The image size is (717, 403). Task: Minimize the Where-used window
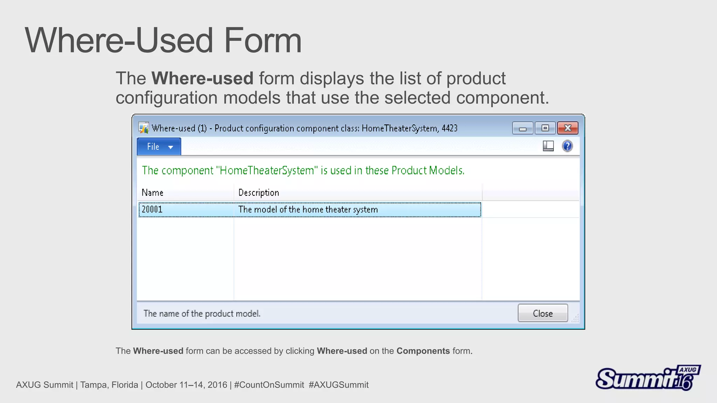click(523, 128)
